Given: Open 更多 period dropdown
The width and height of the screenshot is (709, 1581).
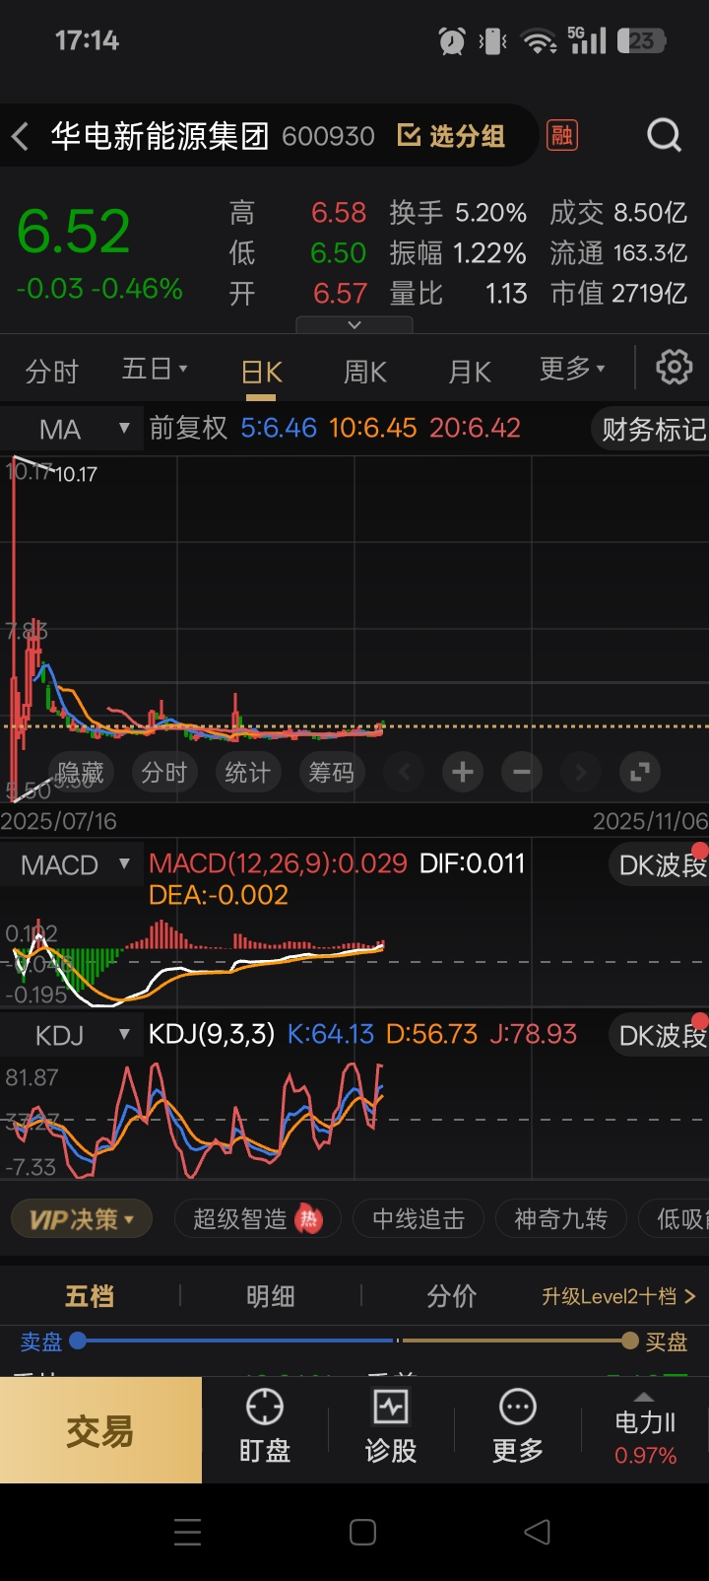Looking at the screenshot, I should pyautogui.click(x=572, y=370).
